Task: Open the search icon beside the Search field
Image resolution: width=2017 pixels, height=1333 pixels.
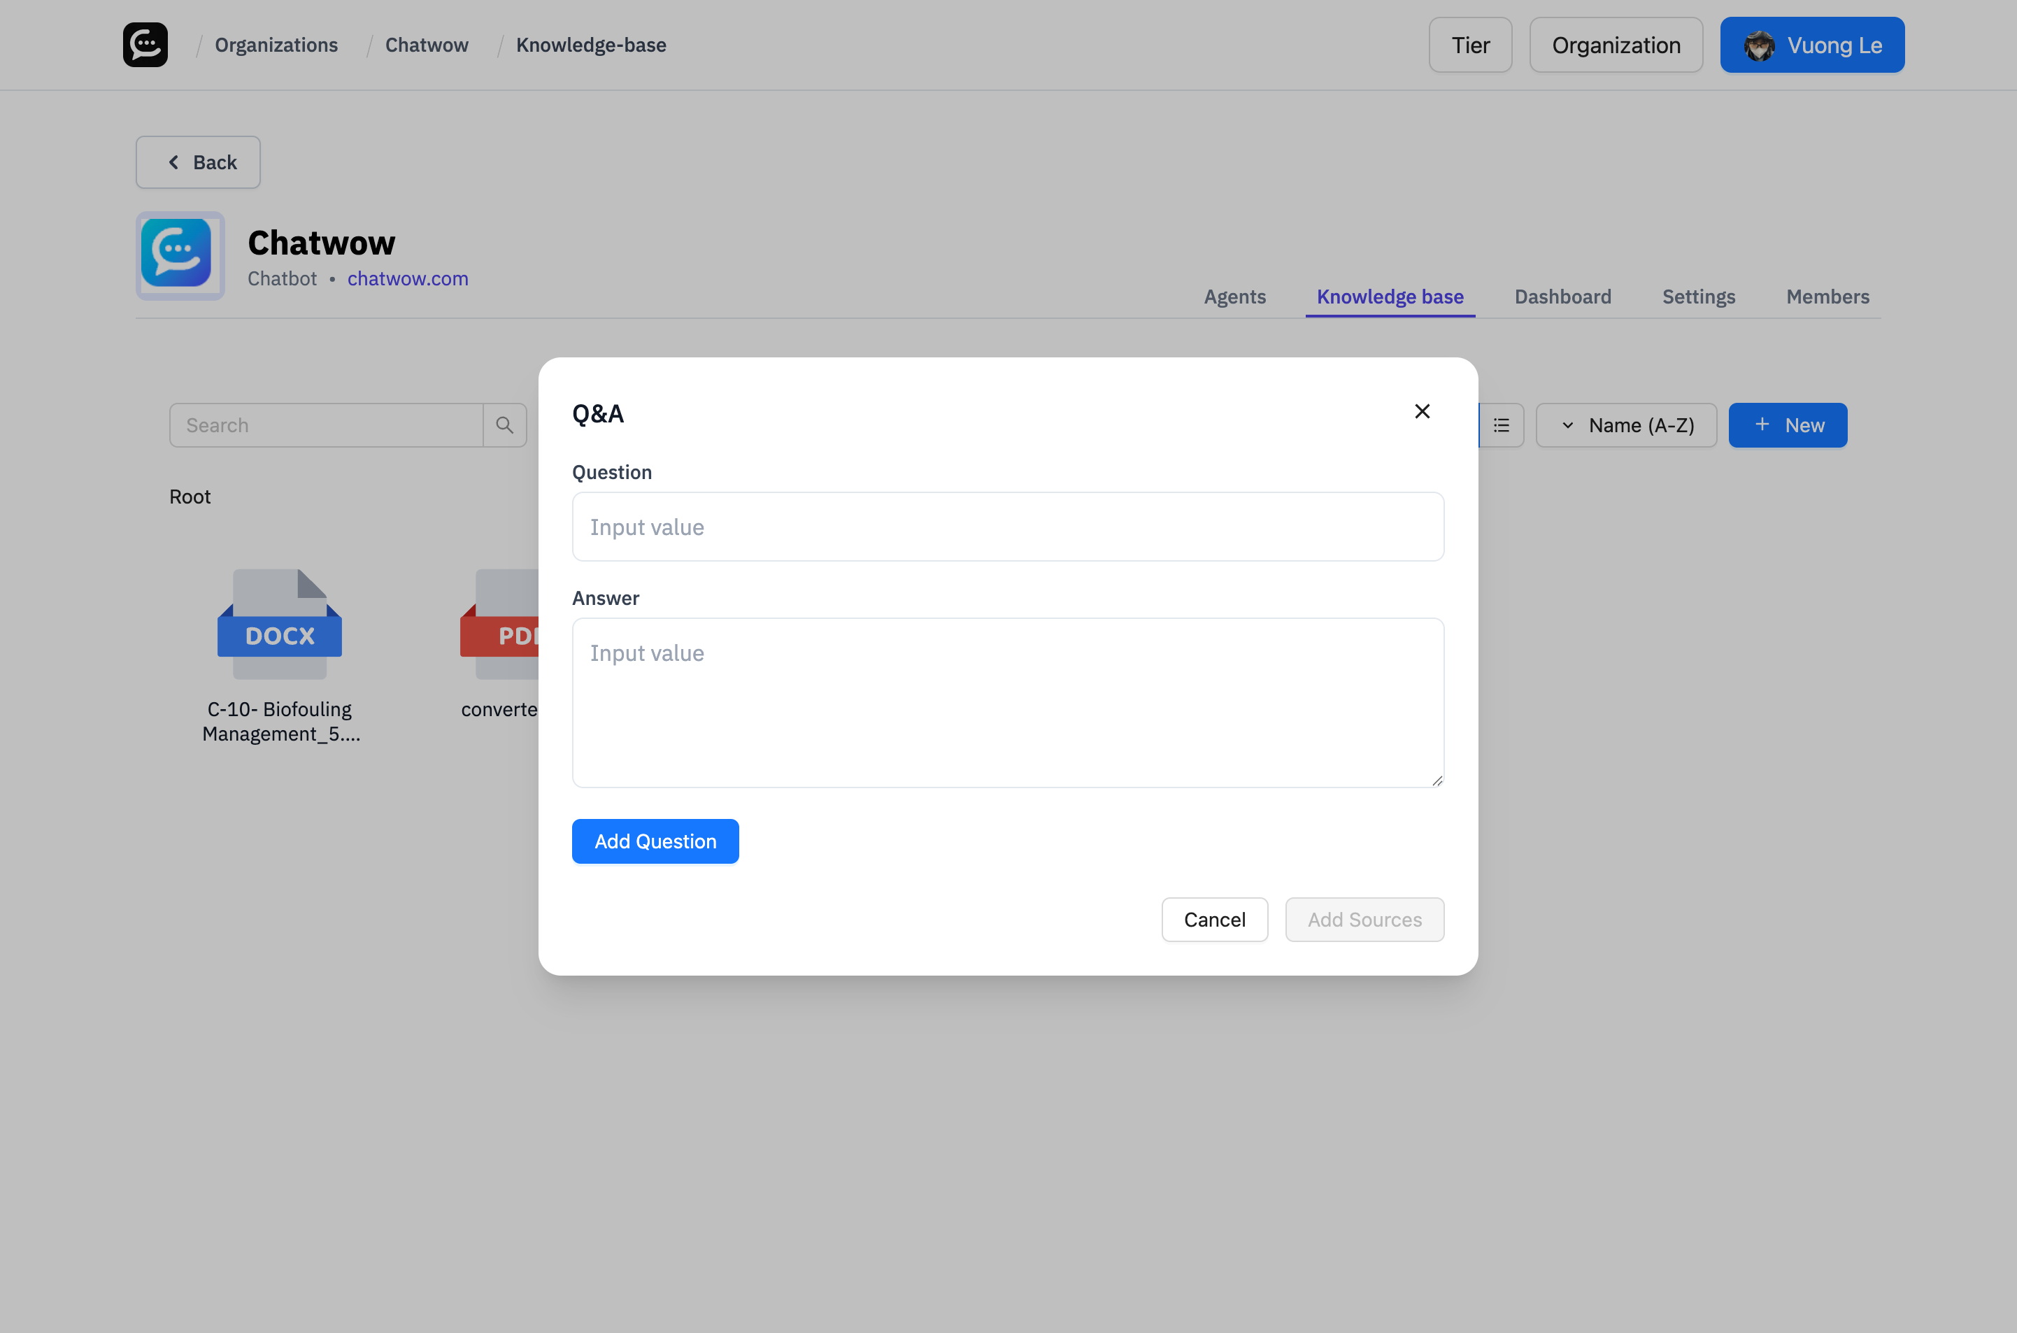Action: 506,425
